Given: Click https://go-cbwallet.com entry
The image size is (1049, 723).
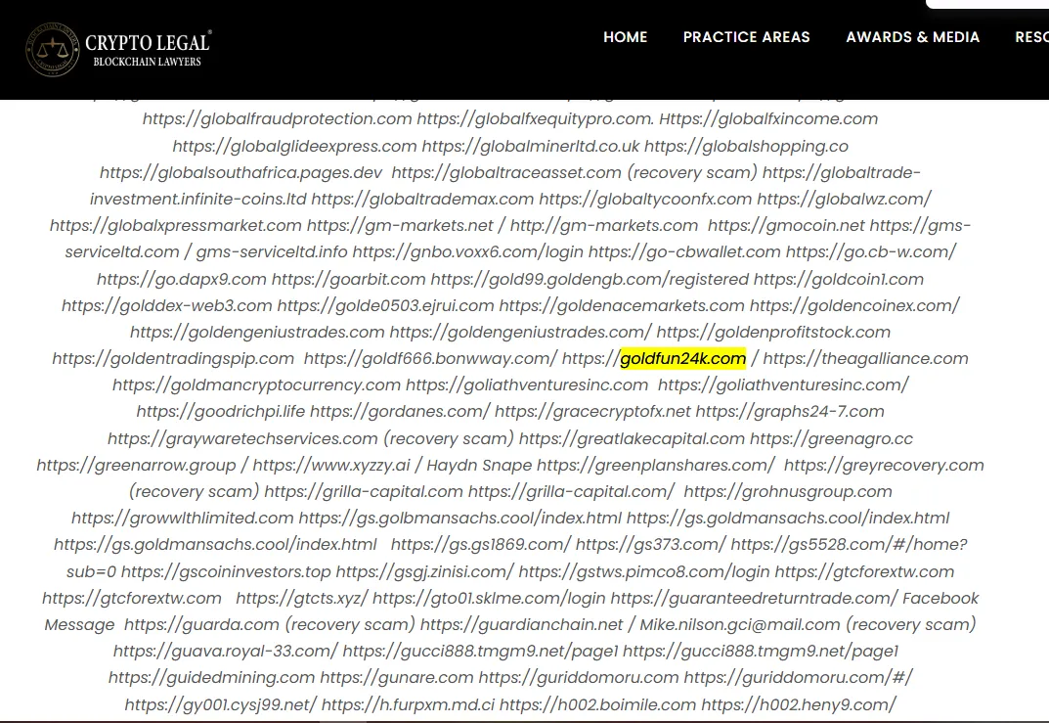Looking at the screenshot, I should [x=684, y=251].
